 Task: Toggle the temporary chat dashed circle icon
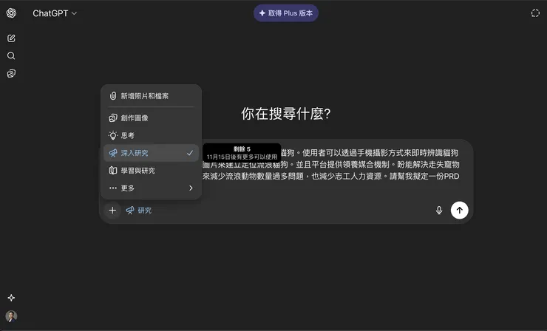(x=535, y=13)
